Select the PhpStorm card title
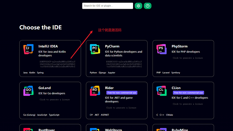The image size is (233, 131). 180,46
